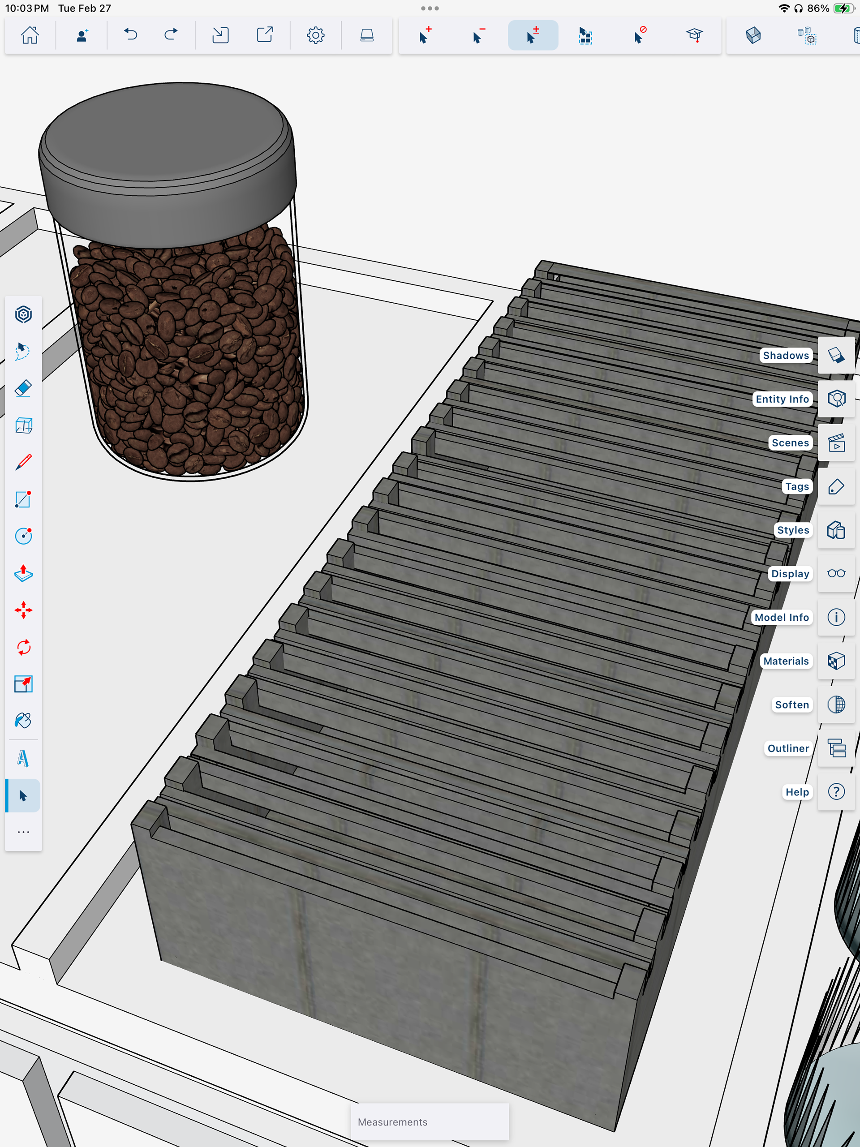Expand the Tags panel
Screen dimensions: 860x1147
(836, 486)
